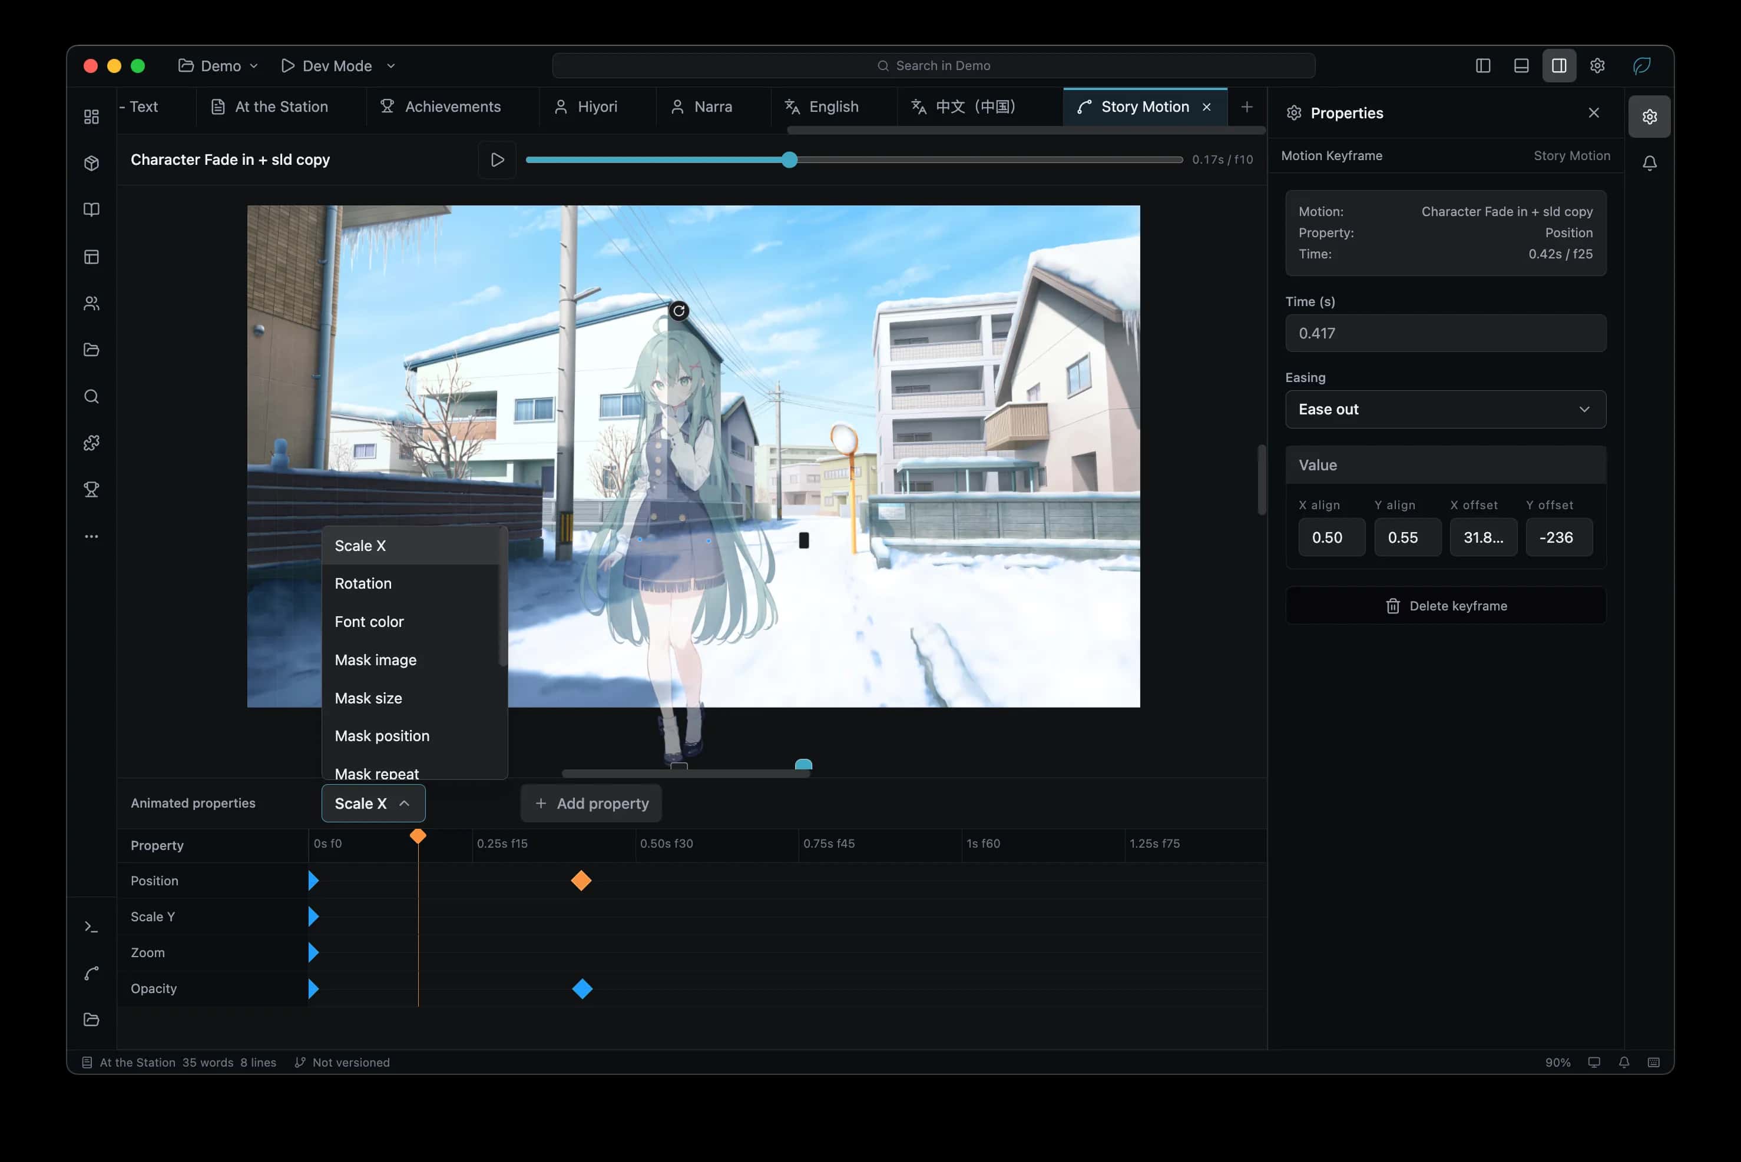Open the search icon in left sidebar
Image resolution: width=1741 pixels, height=1162 pixels.
(x=91, y=397)
